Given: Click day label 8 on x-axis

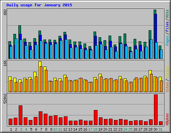Looking at the screenshot, I should pos(46,129).
